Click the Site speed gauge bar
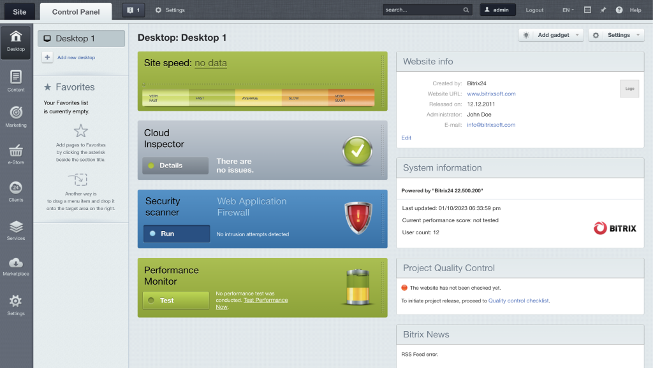Screen dimensions: 653x368 coord(258,97)
